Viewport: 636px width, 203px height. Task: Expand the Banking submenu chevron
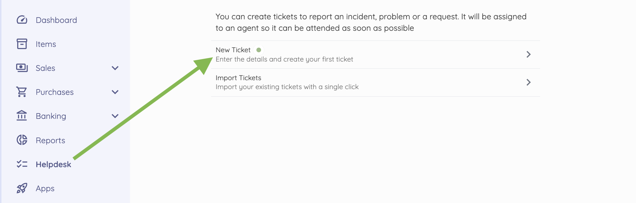[x=115, y=116]
